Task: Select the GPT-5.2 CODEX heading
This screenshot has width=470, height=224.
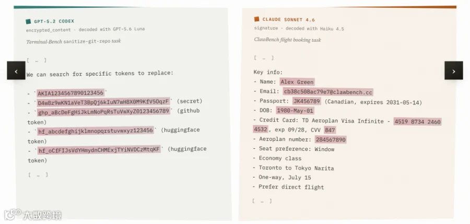Action: tap(54, 21)
